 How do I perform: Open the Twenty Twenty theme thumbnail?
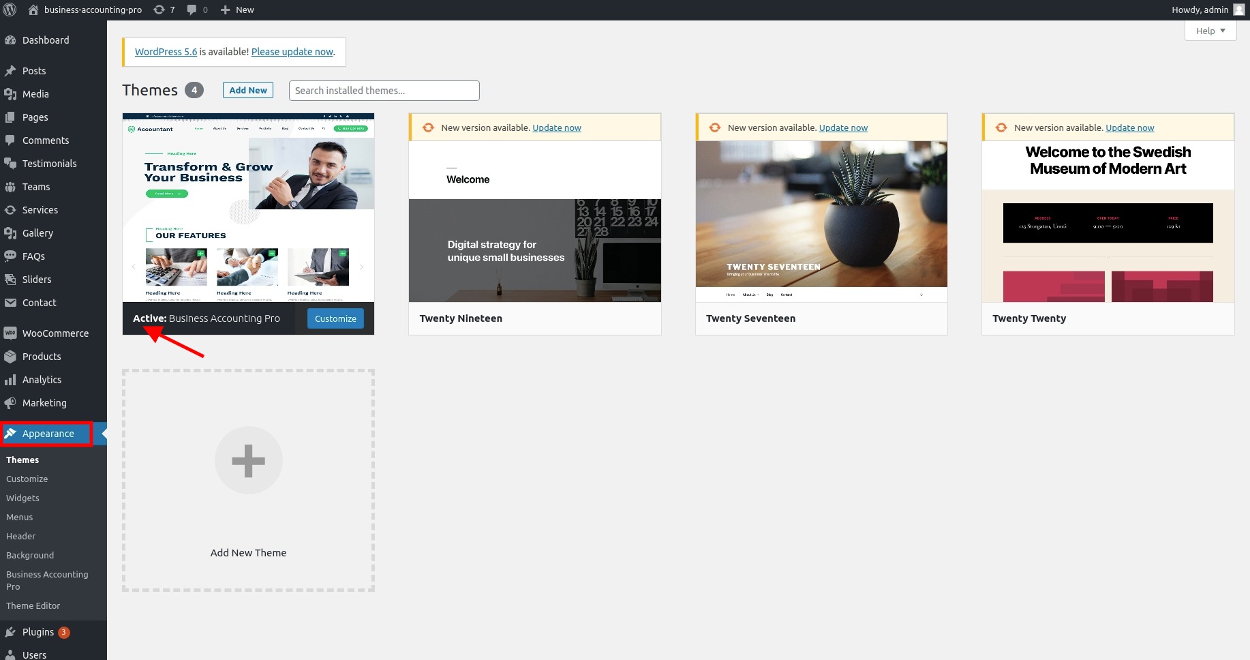pyautogui.click(x=1108, y=222)
